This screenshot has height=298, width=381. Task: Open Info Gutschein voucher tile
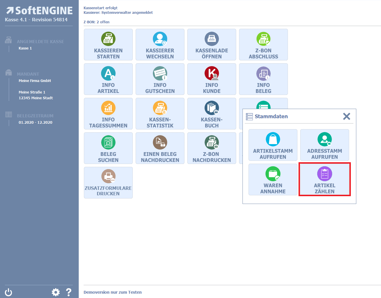[x=160, y=79]
